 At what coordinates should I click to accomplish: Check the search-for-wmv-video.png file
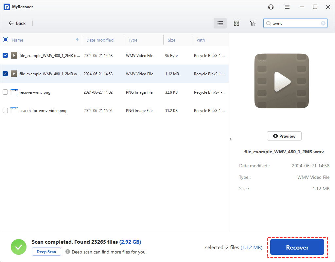click(5, 110)
